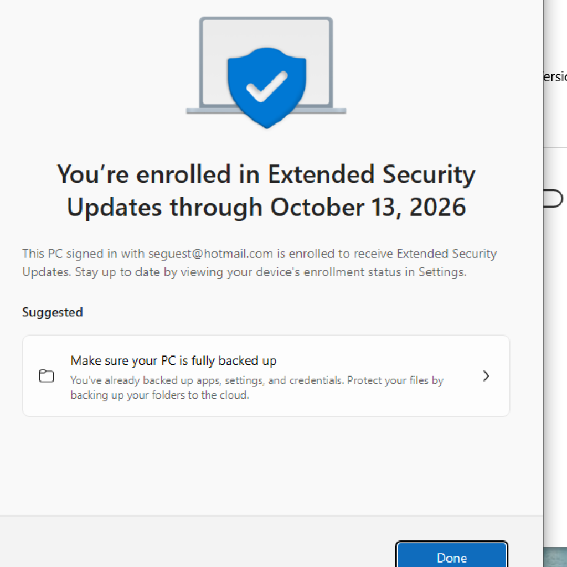
Task: Click the seguest@hotmail.com email address
Action: 210,254
